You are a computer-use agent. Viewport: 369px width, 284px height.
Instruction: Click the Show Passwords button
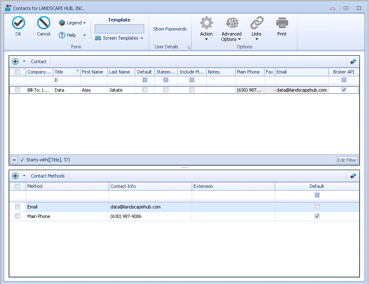[170, 29]
